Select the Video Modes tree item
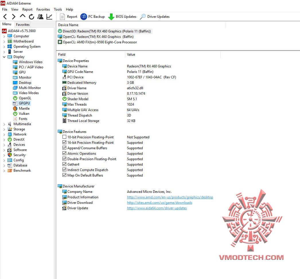This screenshot has width=300, height=279. 26,93
